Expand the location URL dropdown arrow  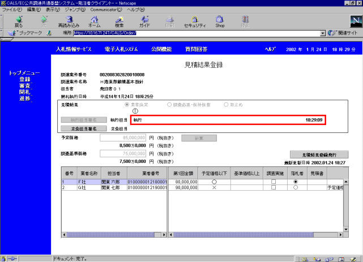(323, 33)
